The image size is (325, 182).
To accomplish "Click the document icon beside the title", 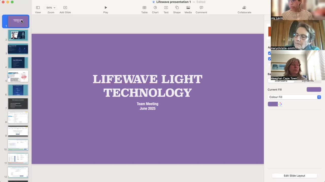I will [154, 2].
